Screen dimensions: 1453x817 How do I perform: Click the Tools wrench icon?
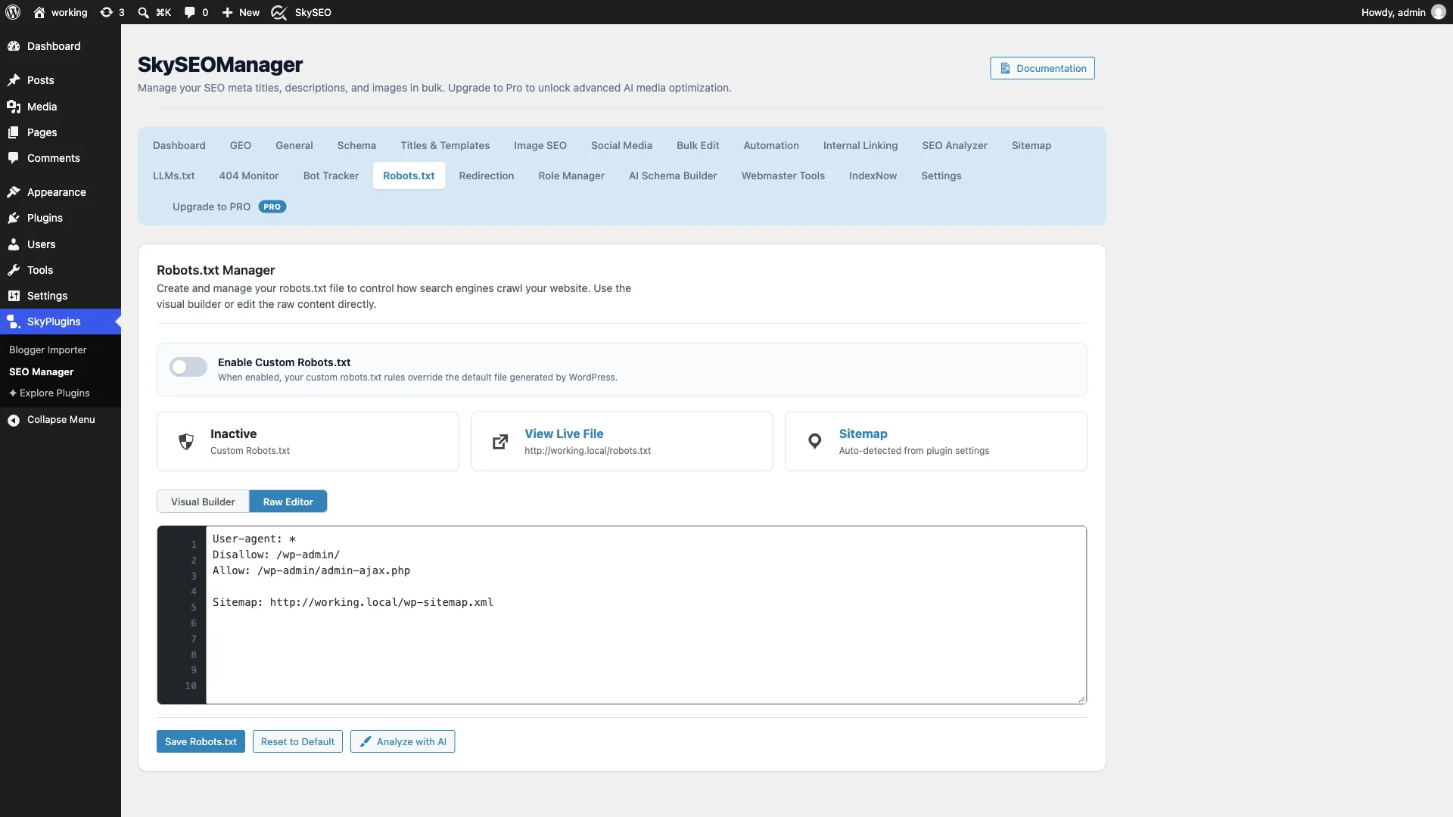[x=14, y=270]
